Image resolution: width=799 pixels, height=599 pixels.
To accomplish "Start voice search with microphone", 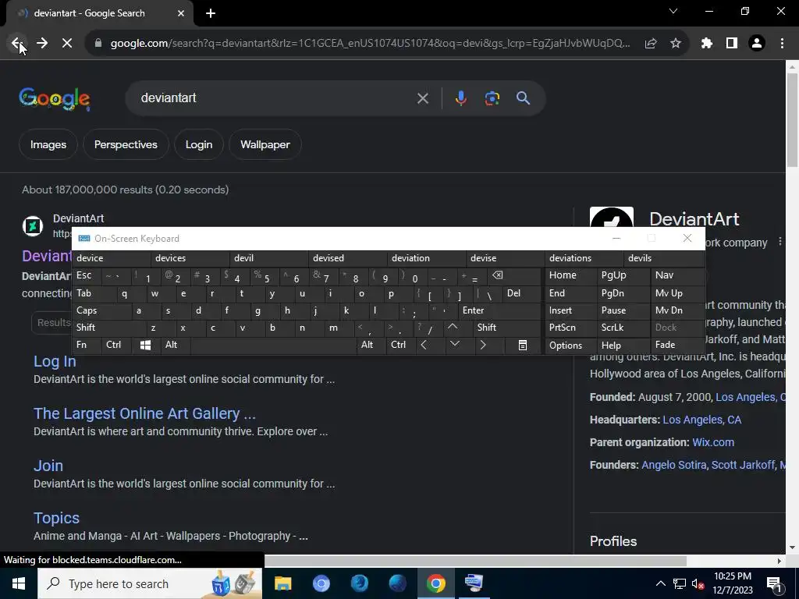I will click(460, 98).
